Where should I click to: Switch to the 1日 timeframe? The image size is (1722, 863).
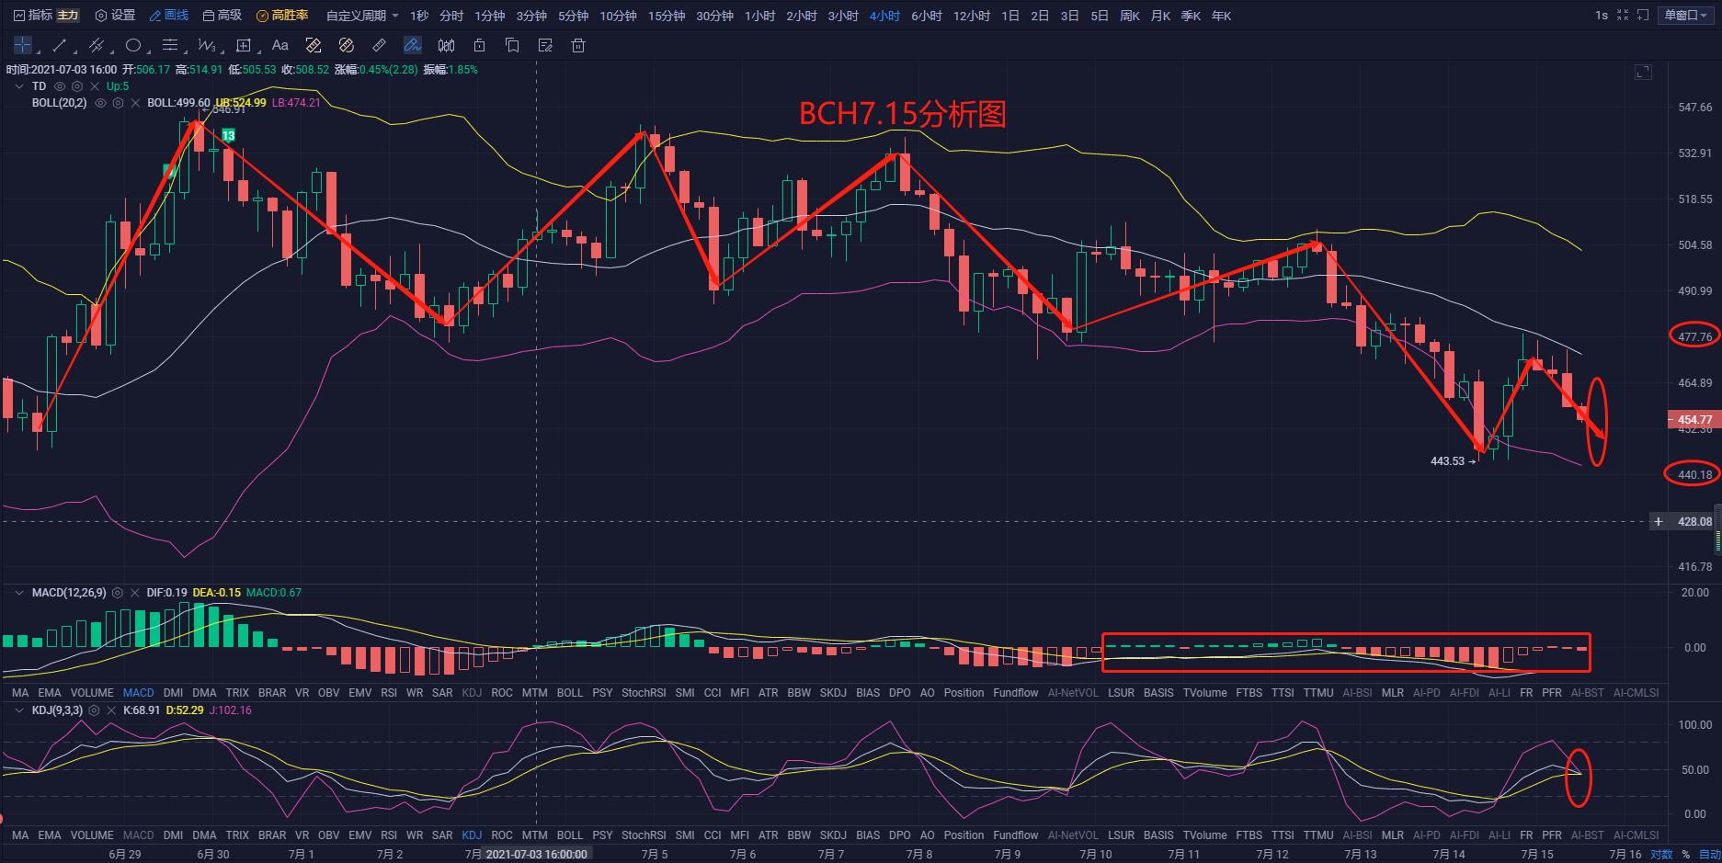1010,16
